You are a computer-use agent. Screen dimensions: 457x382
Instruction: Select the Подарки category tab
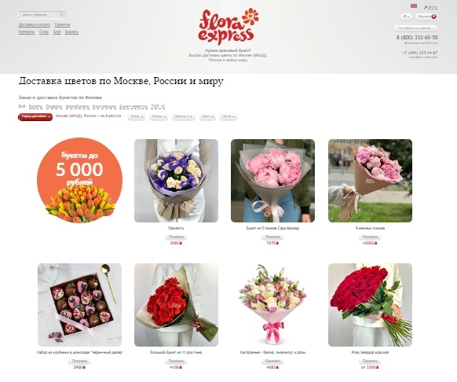[x=54, y=107]
